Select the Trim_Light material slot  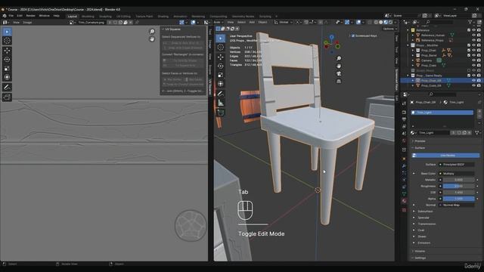coord(442,113)
